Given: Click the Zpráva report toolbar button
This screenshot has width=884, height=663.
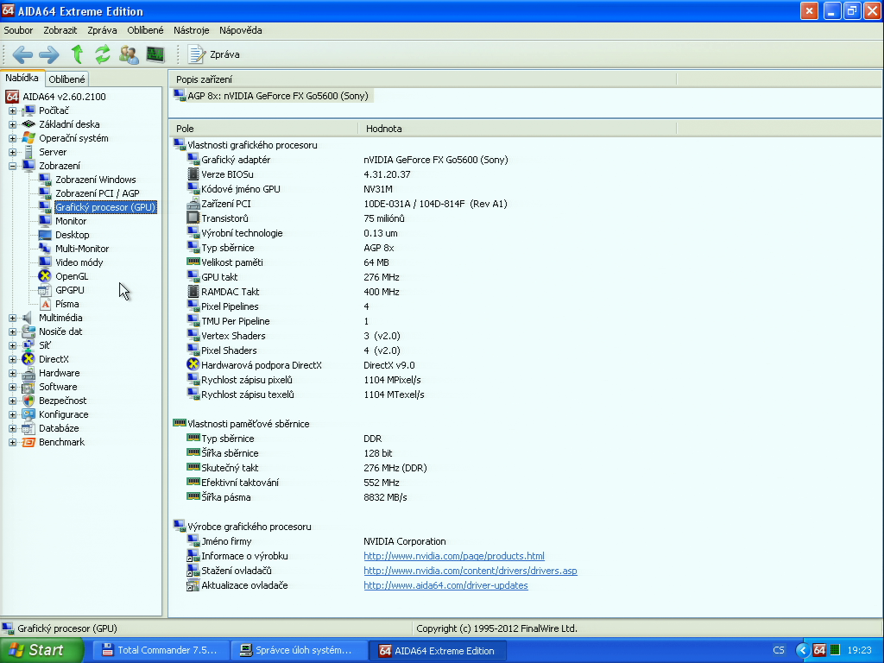Looking at the screenshot, I should (214, 54).
